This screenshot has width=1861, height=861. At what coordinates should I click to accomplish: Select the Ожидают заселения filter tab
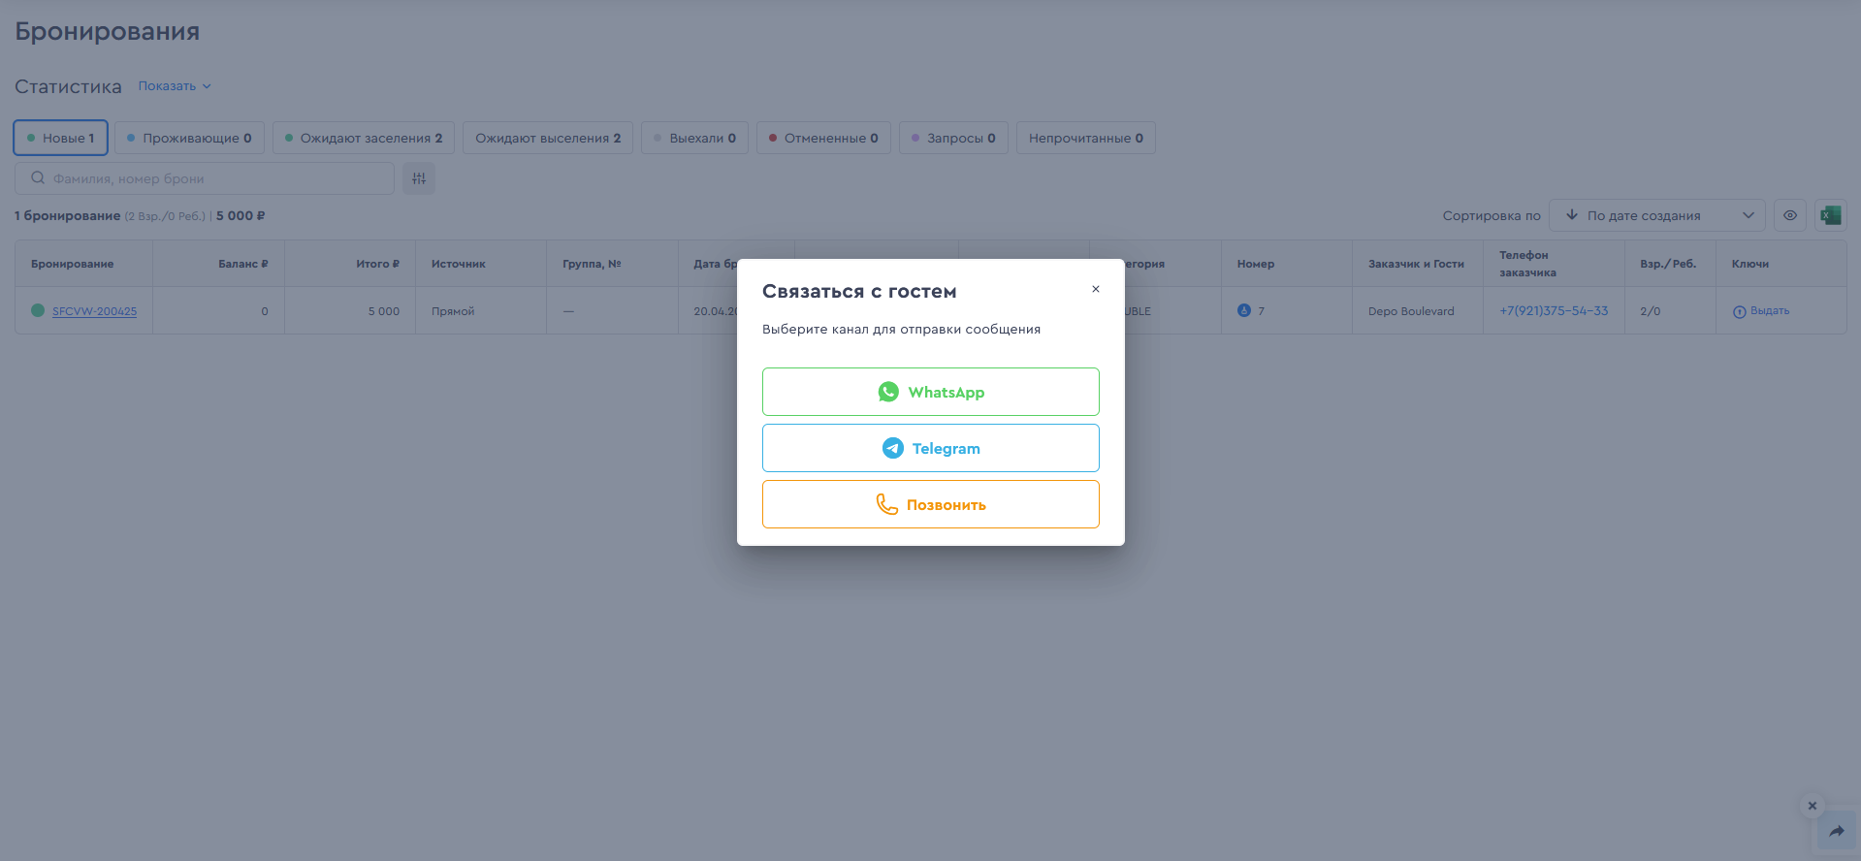pos(364,138)
